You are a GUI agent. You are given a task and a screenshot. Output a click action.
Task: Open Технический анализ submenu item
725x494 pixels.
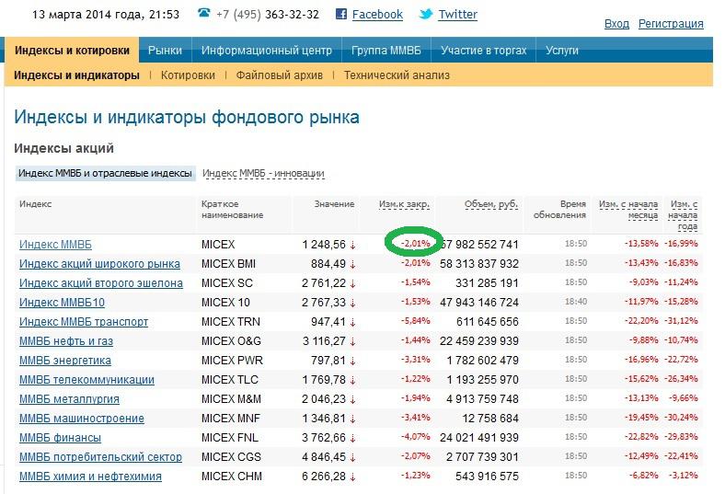(397, 75)
